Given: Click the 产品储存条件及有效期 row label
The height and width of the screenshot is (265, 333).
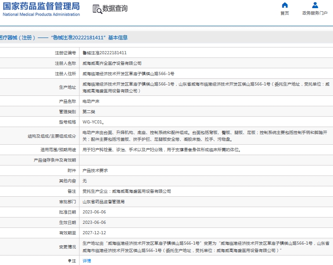Looking at the screenshot, I should pyautogui.click(x=55, y=160).
